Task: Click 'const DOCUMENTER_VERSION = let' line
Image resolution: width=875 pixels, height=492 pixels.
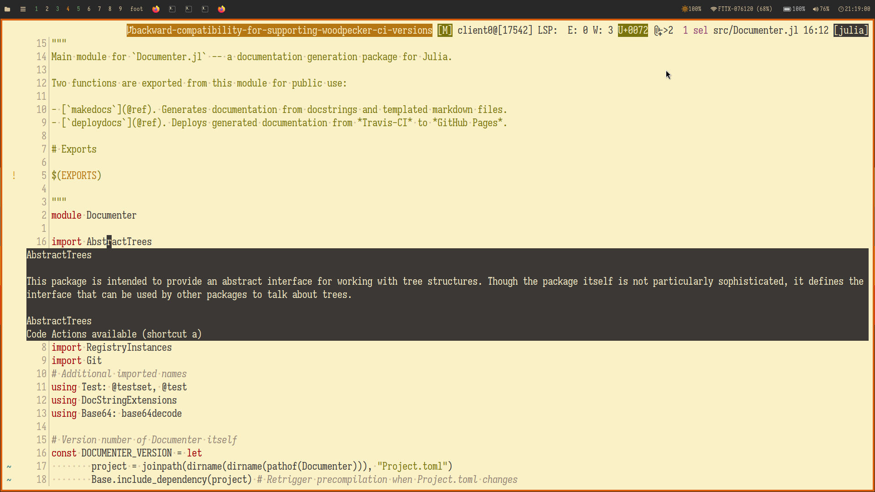Action: (x=127, y=453)
